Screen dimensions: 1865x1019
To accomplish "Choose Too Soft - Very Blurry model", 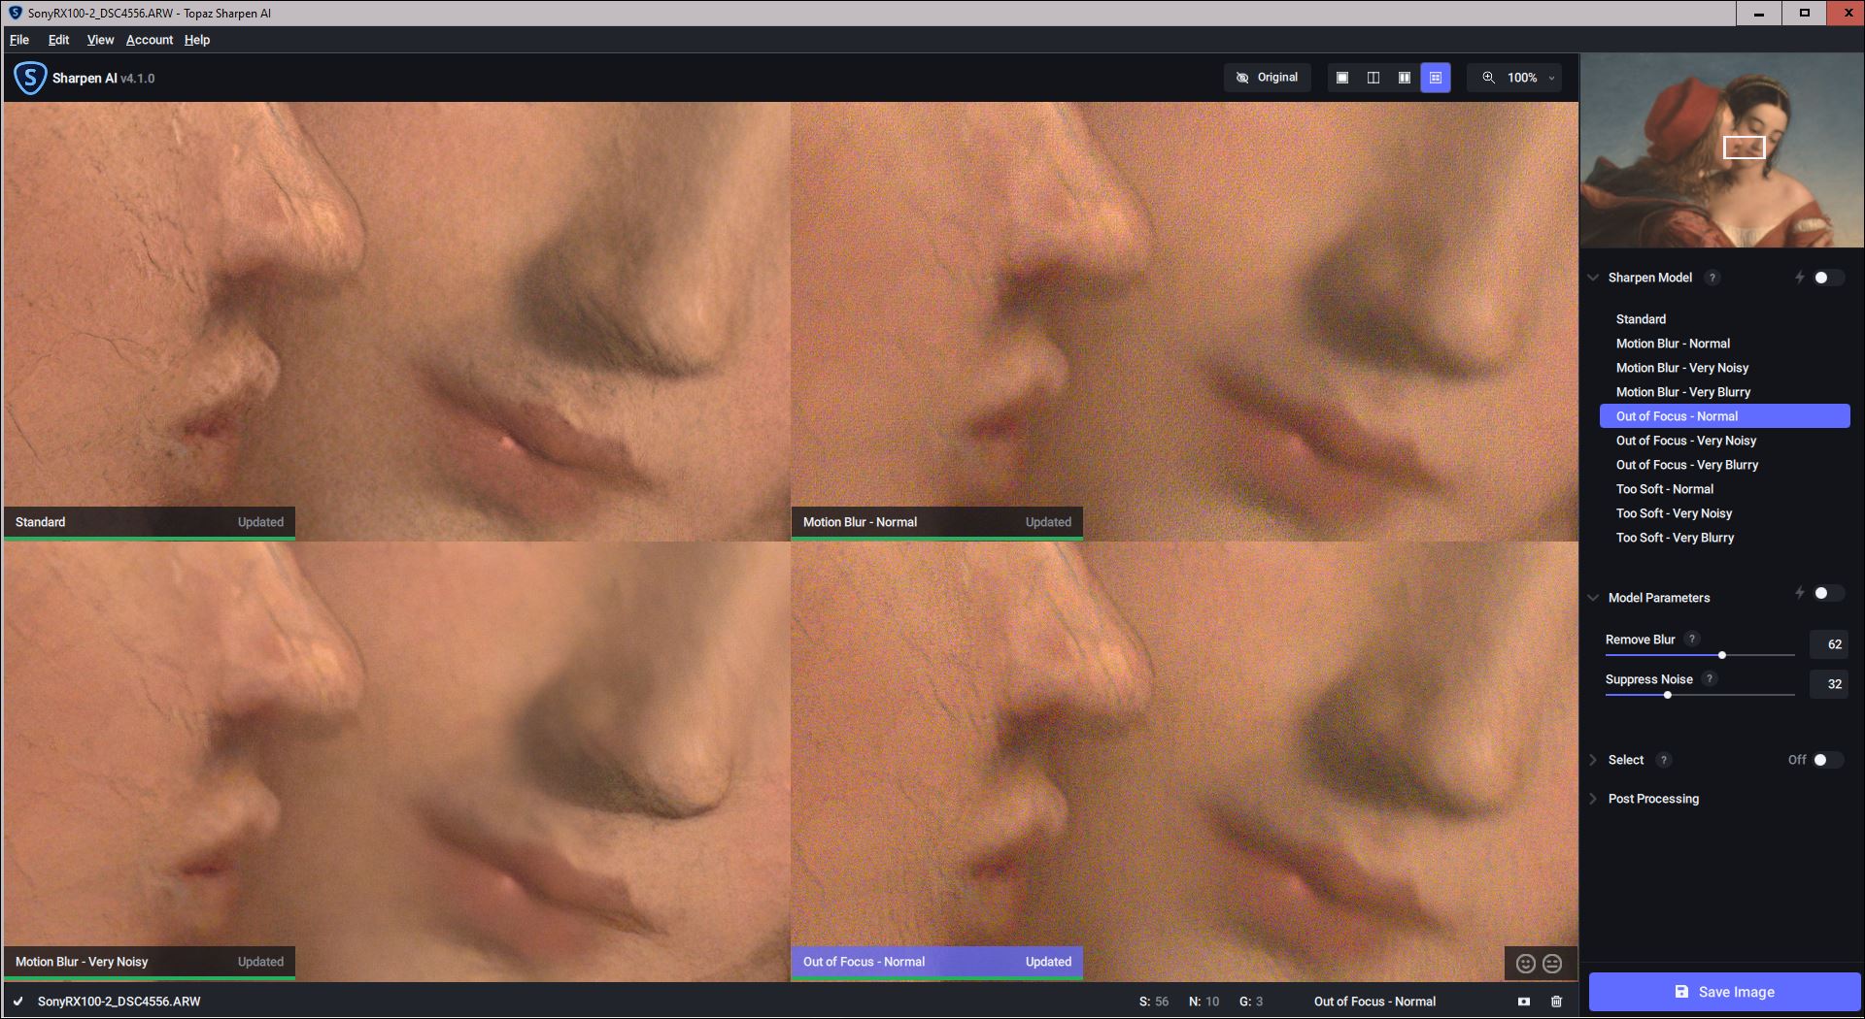I will tap(1675, 538).
